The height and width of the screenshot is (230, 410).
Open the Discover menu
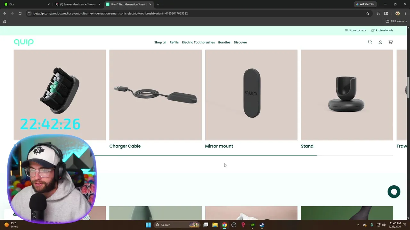pyautogui.click(x=240, y=42)
